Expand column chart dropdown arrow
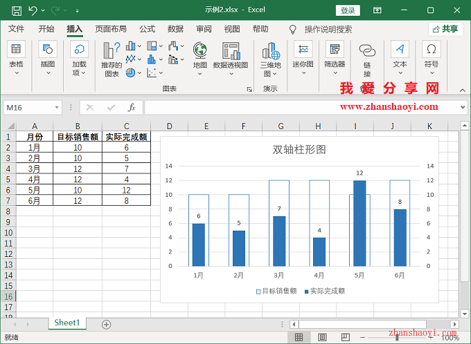Image resolution: width=471 pixels, height=344 pixels. [x=140, y=46]
